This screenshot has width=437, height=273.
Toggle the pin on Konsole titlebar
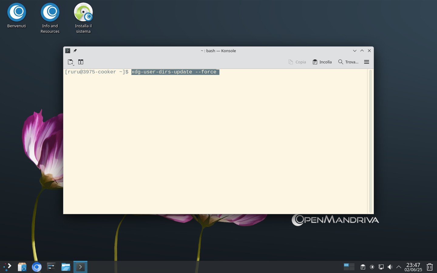pos(75,51)
